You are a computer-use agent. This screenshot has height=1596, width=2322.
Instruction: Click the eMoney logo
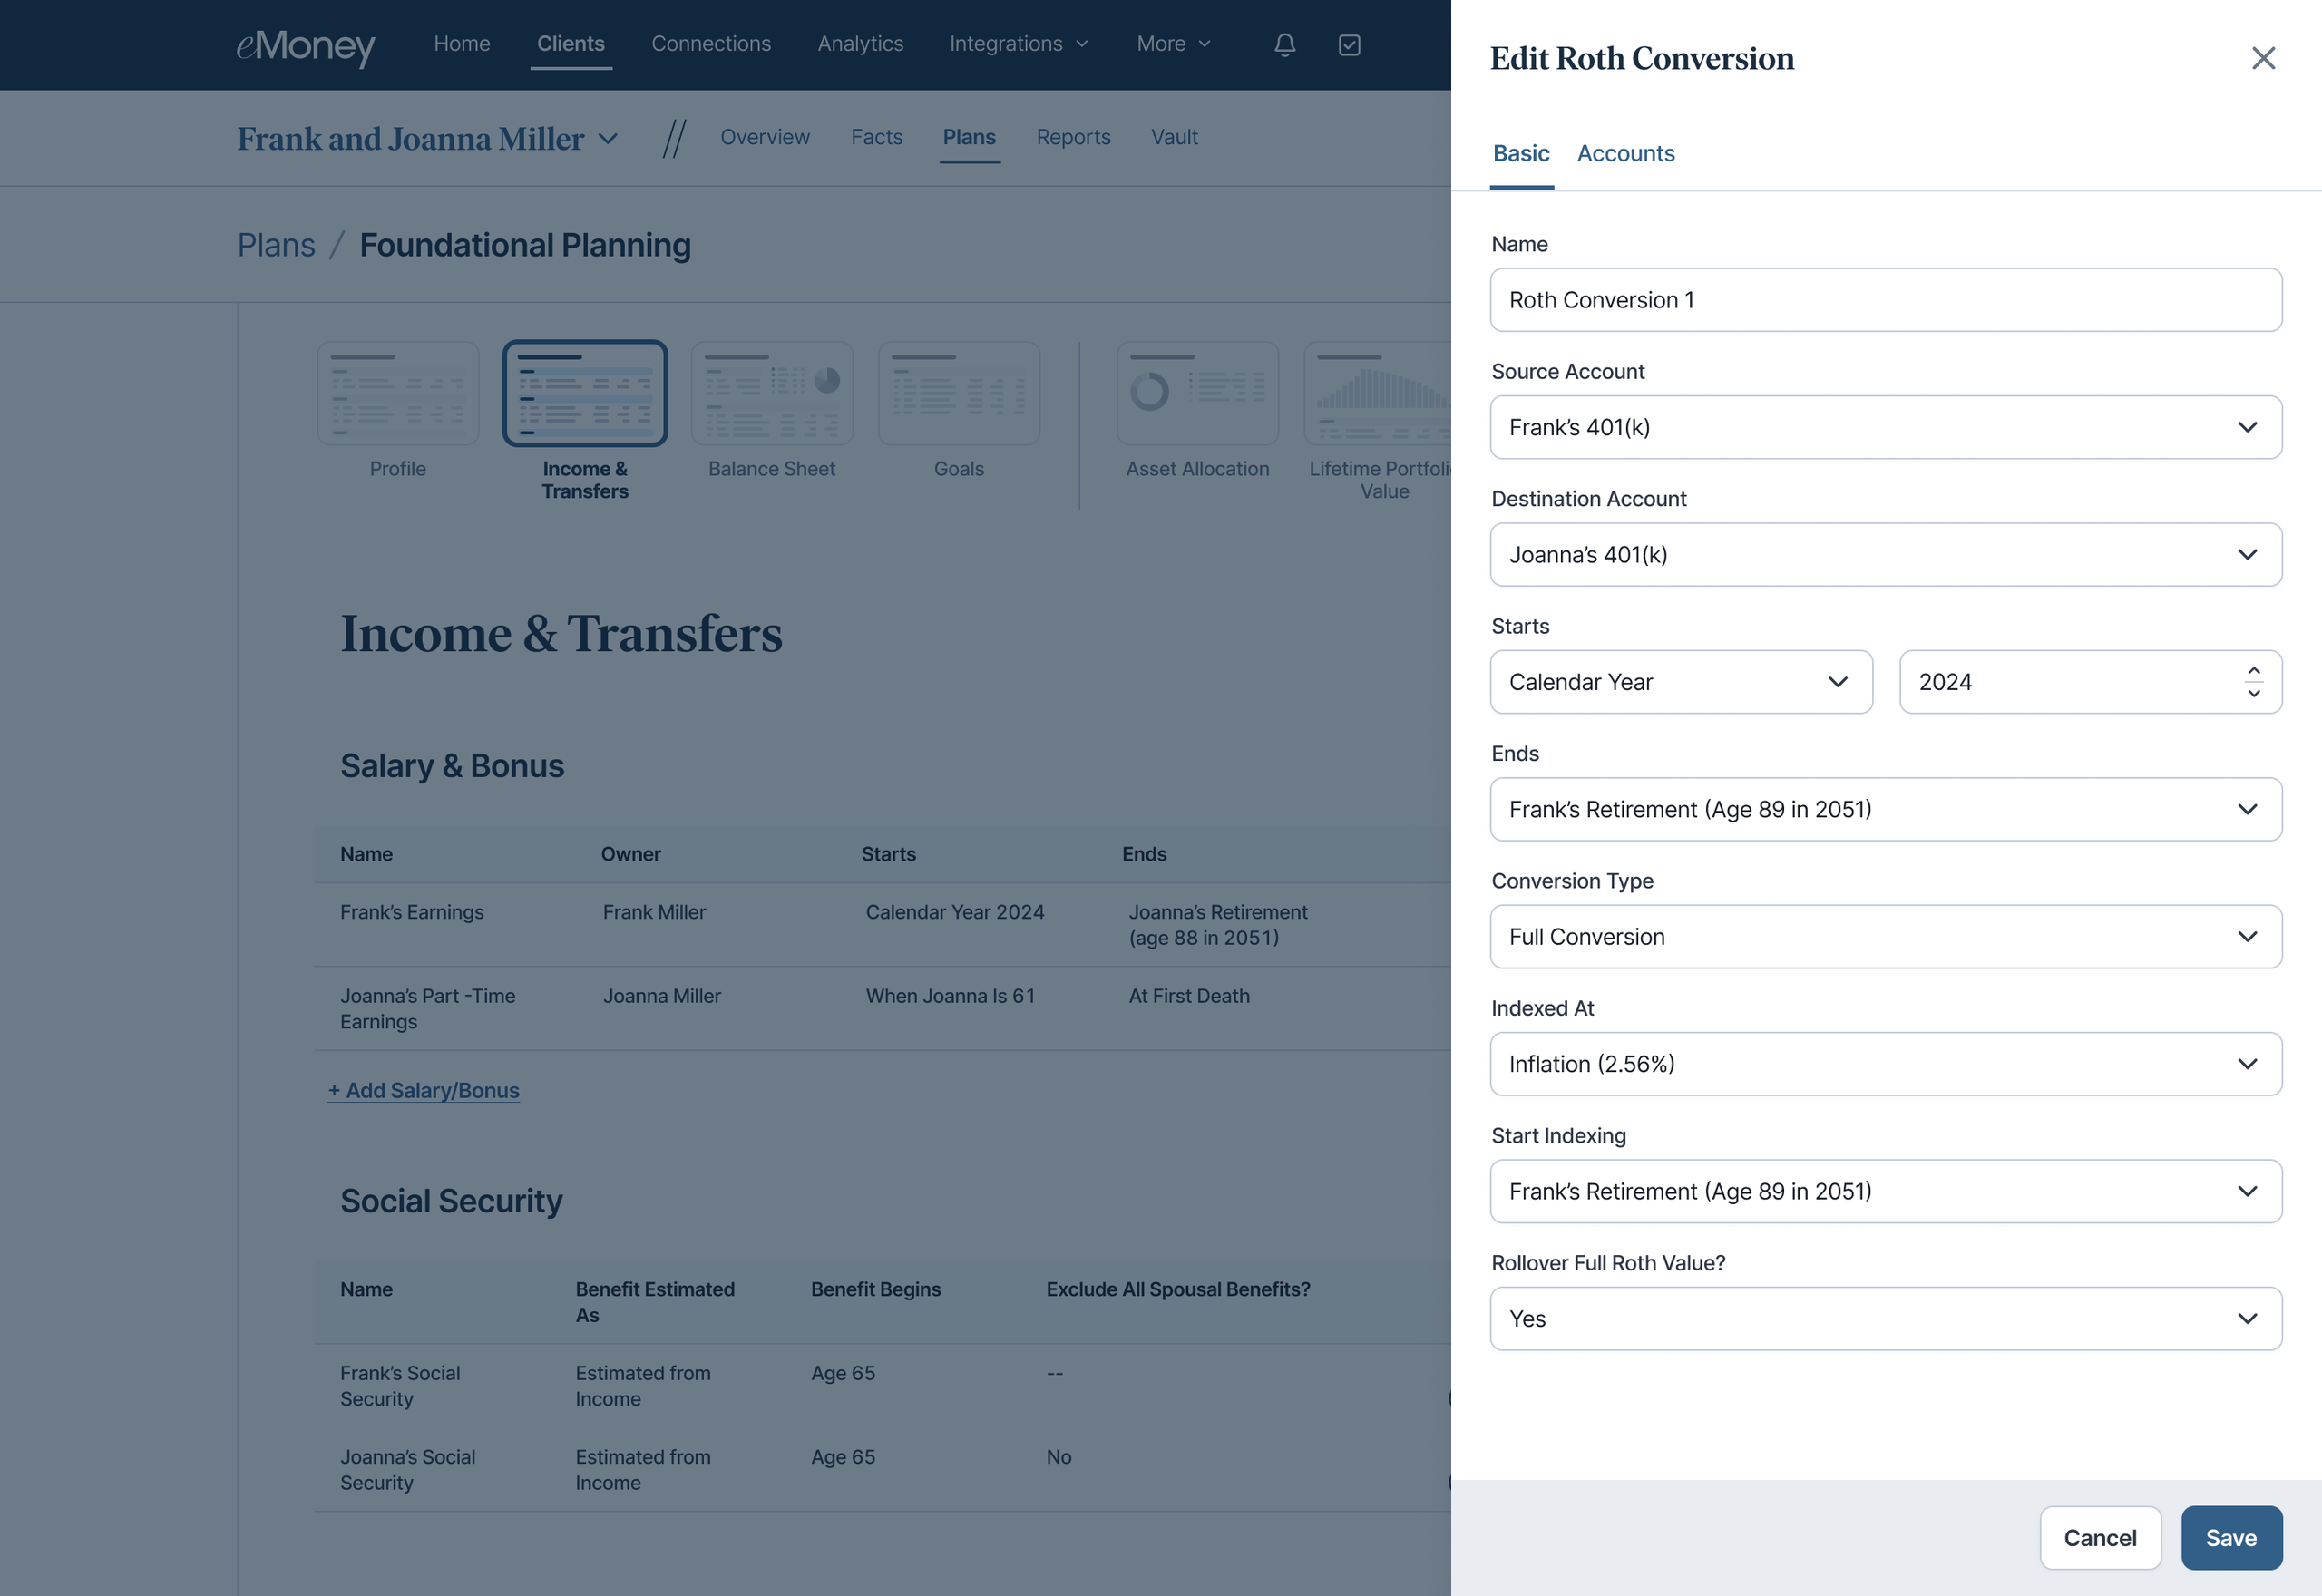[x=305, y=46]
